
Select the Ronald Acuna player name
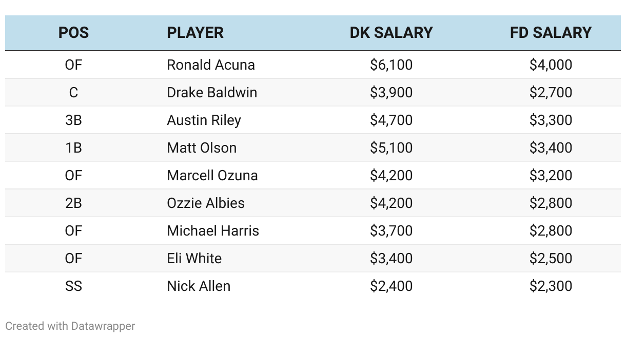[x=210, y=65]
